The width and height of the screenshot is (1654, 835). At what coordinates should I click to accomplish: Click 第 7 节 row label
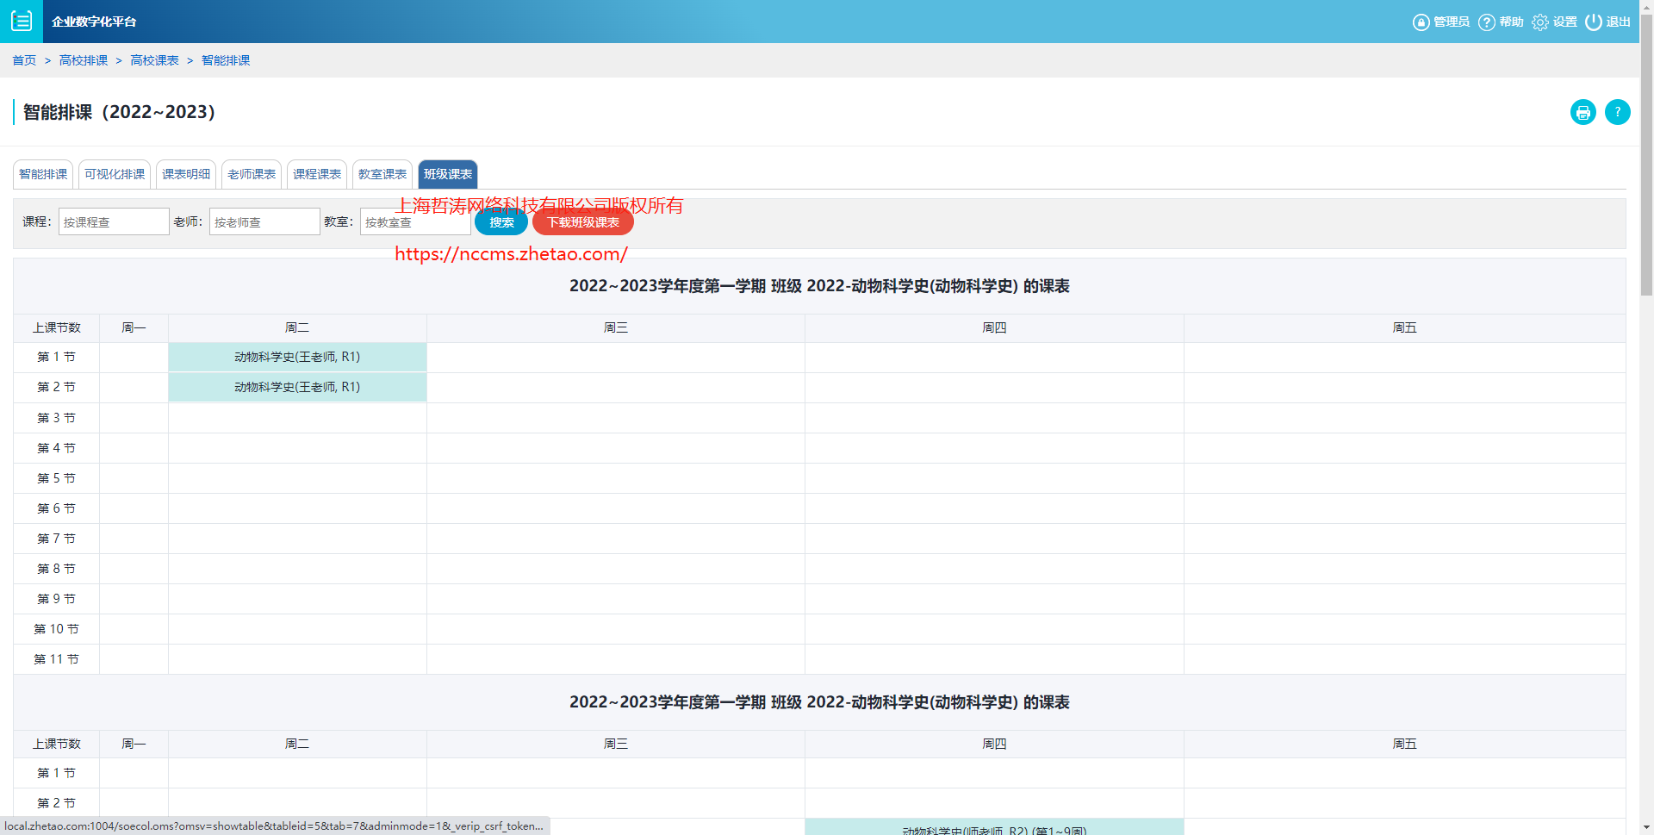[x=56, y=539]
